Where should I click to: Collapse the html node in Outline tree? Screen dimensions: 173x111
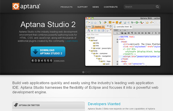click(87, 38)
